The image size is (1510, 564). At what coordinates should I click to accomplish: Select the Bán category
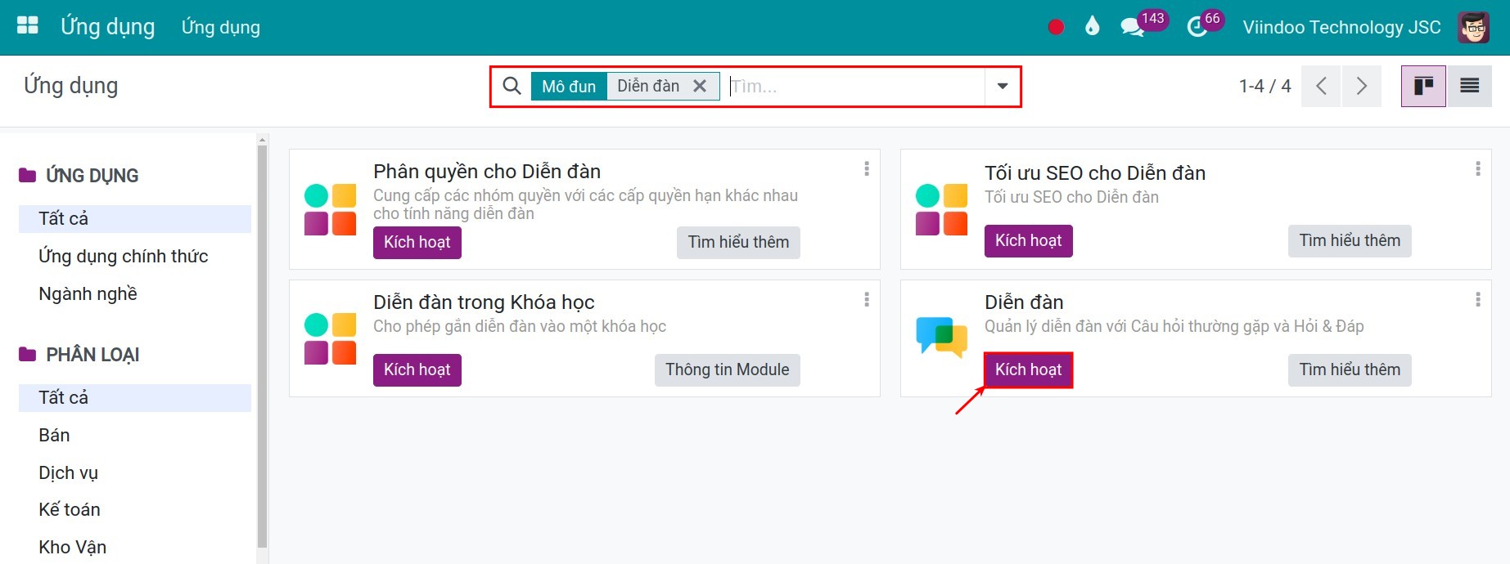click(135, 436)
